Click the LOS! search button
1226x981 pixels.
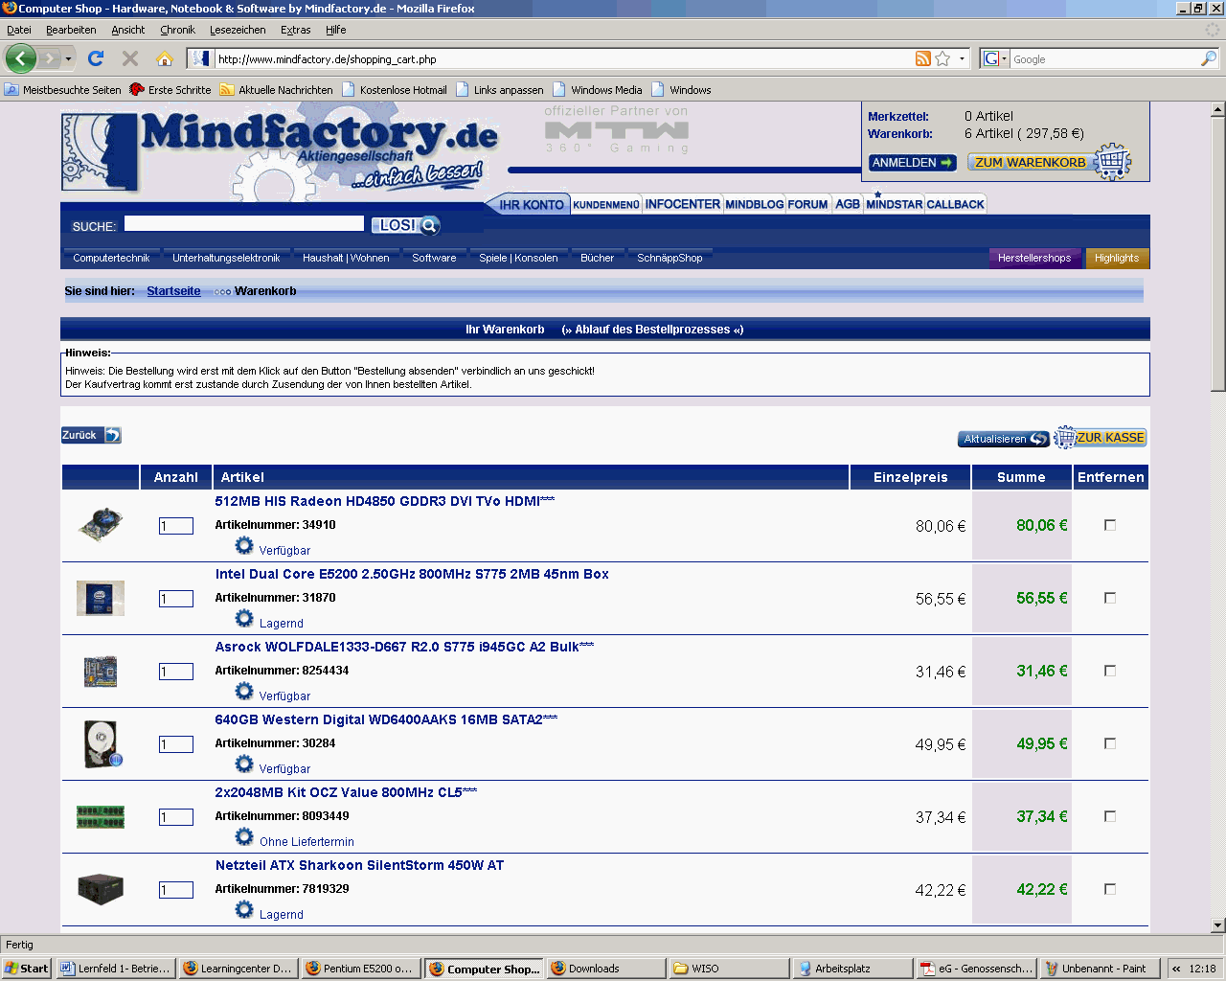click(405, 225)
